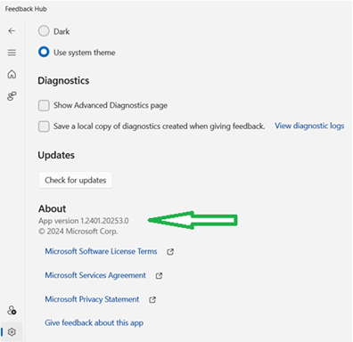Open the Settings gear icon
Screen dimensions: 353x342
click(12, 332)
